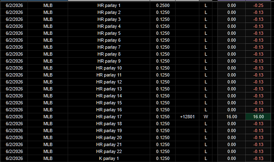Click the 0.00 payout in HR parlay 3 row

[x=231, y=19]
